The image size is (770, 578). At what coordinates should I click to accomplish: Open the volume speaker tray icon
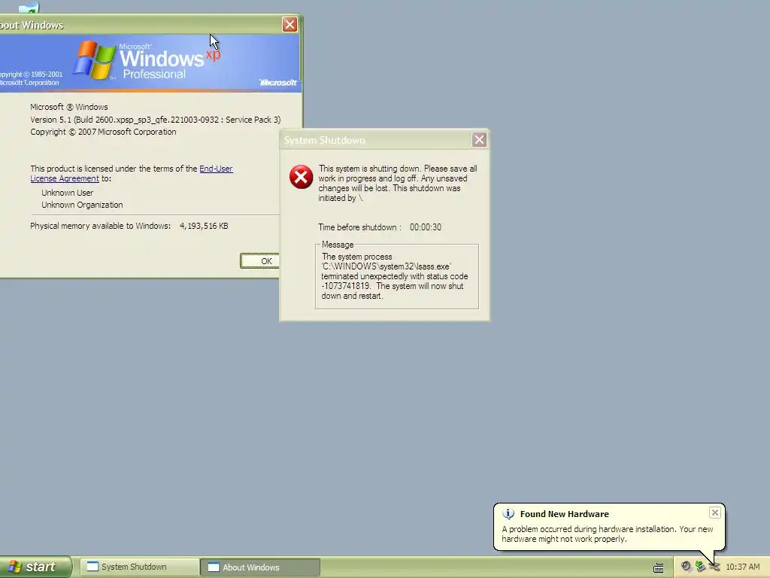(x=686, y=567)
